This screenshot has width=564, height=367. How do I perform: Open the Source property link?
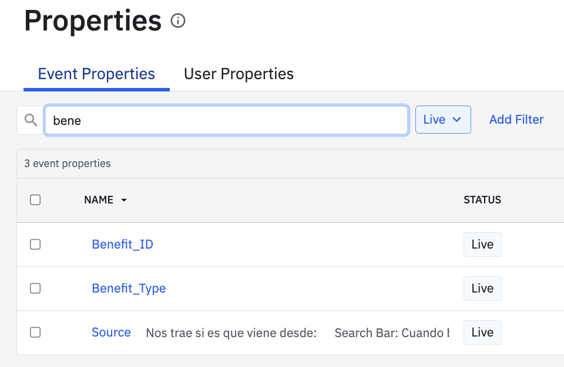[111, 332]
